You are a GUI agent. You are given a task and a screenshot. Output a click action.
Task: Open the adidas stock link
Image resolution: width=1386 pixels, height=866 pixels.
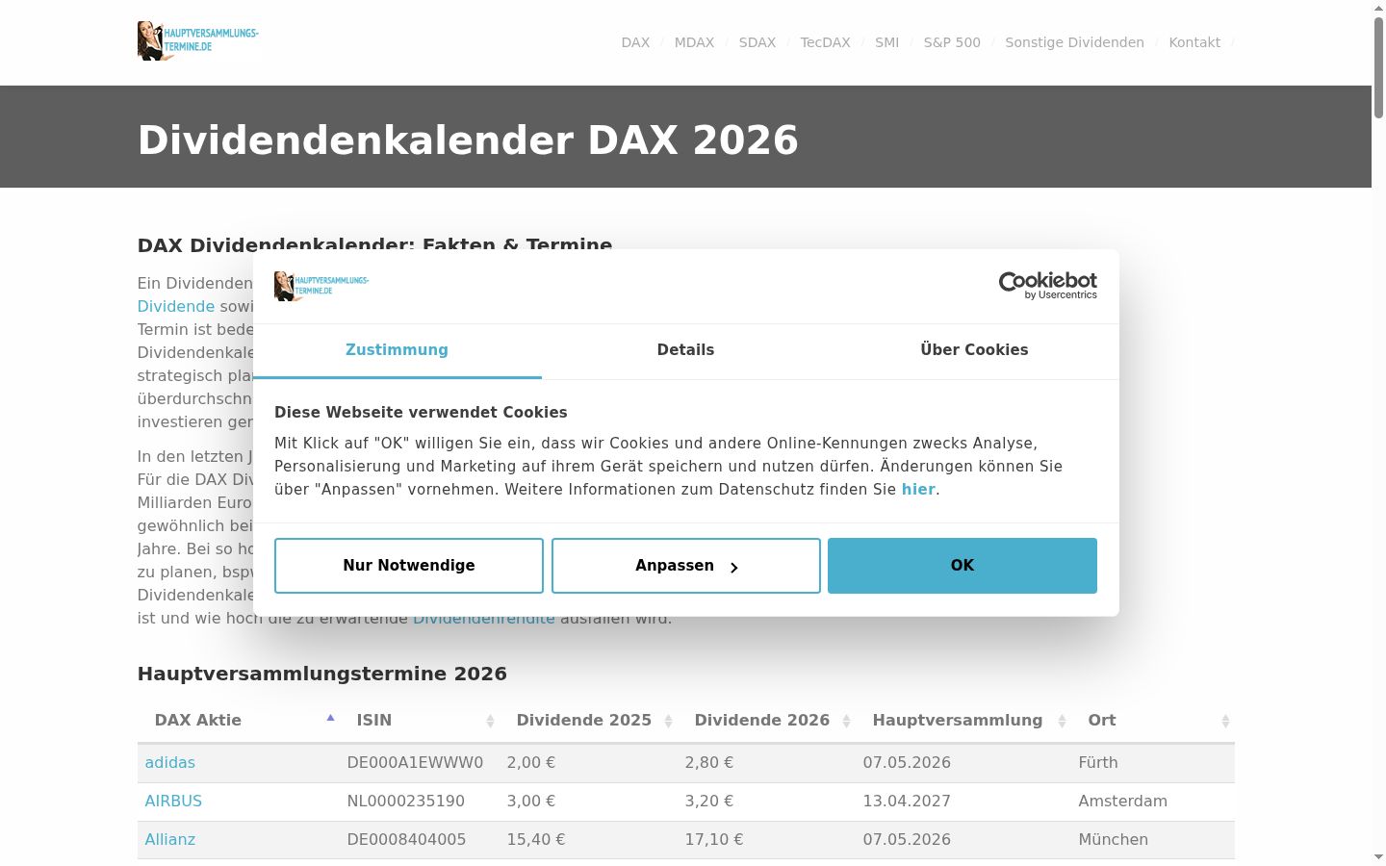point(170,762)
